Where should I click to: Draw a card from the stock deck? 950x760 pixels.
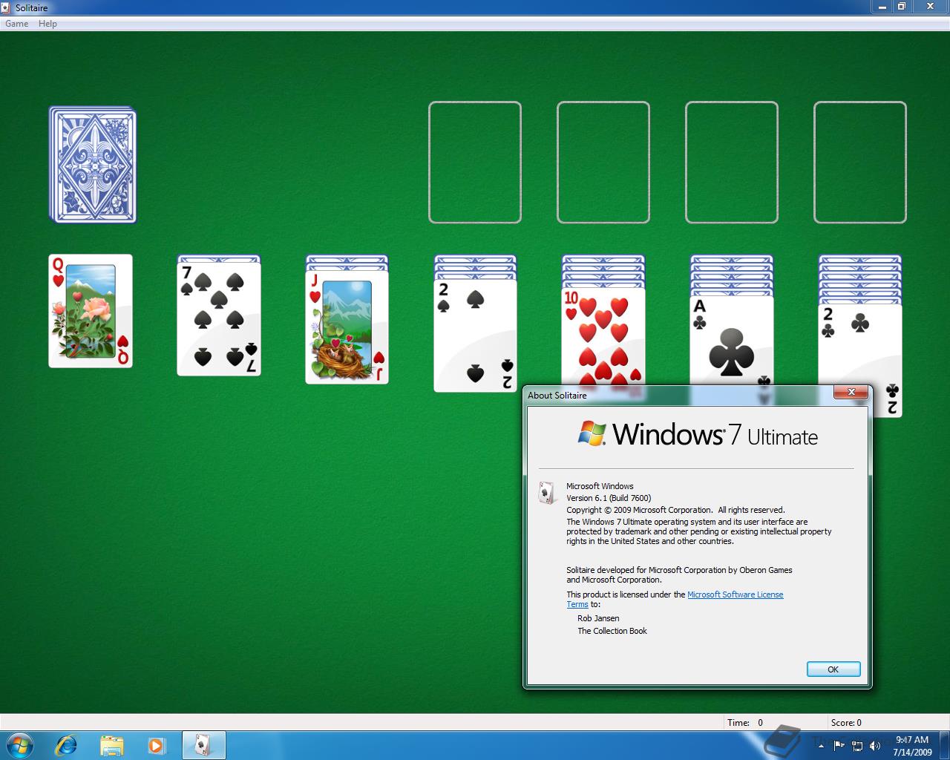(x=93, y=164)
